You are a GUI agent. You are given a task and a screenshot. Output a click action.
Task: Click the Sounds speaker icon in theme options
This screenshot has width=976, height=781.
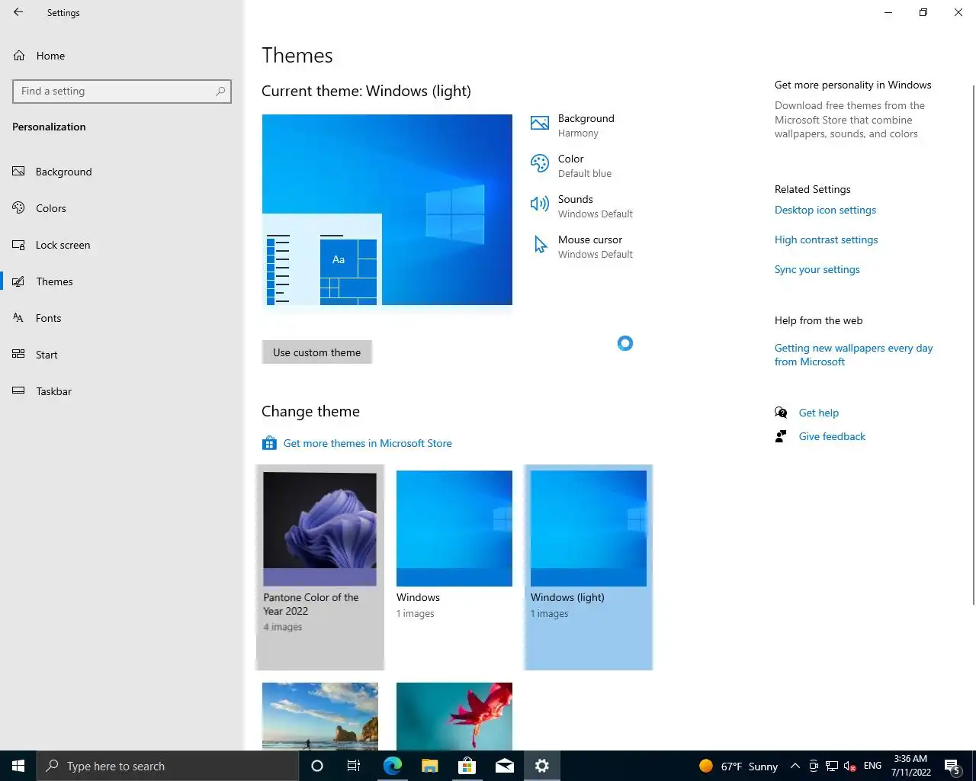540,204
